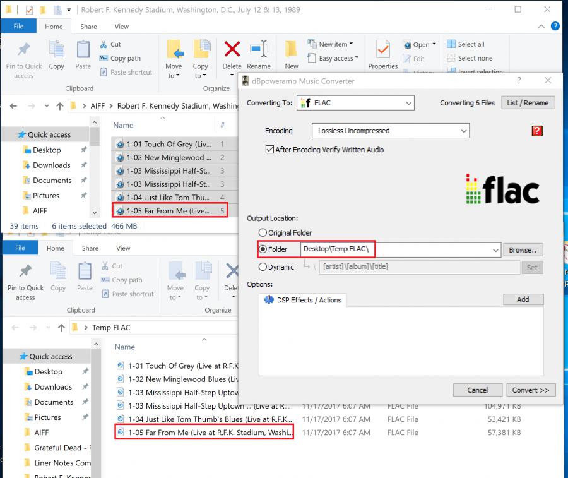Click Downloads in top Explorer Quick access
Image resolution: width=568 pixels, height=478 pixels.
click(x=52, y=165)
